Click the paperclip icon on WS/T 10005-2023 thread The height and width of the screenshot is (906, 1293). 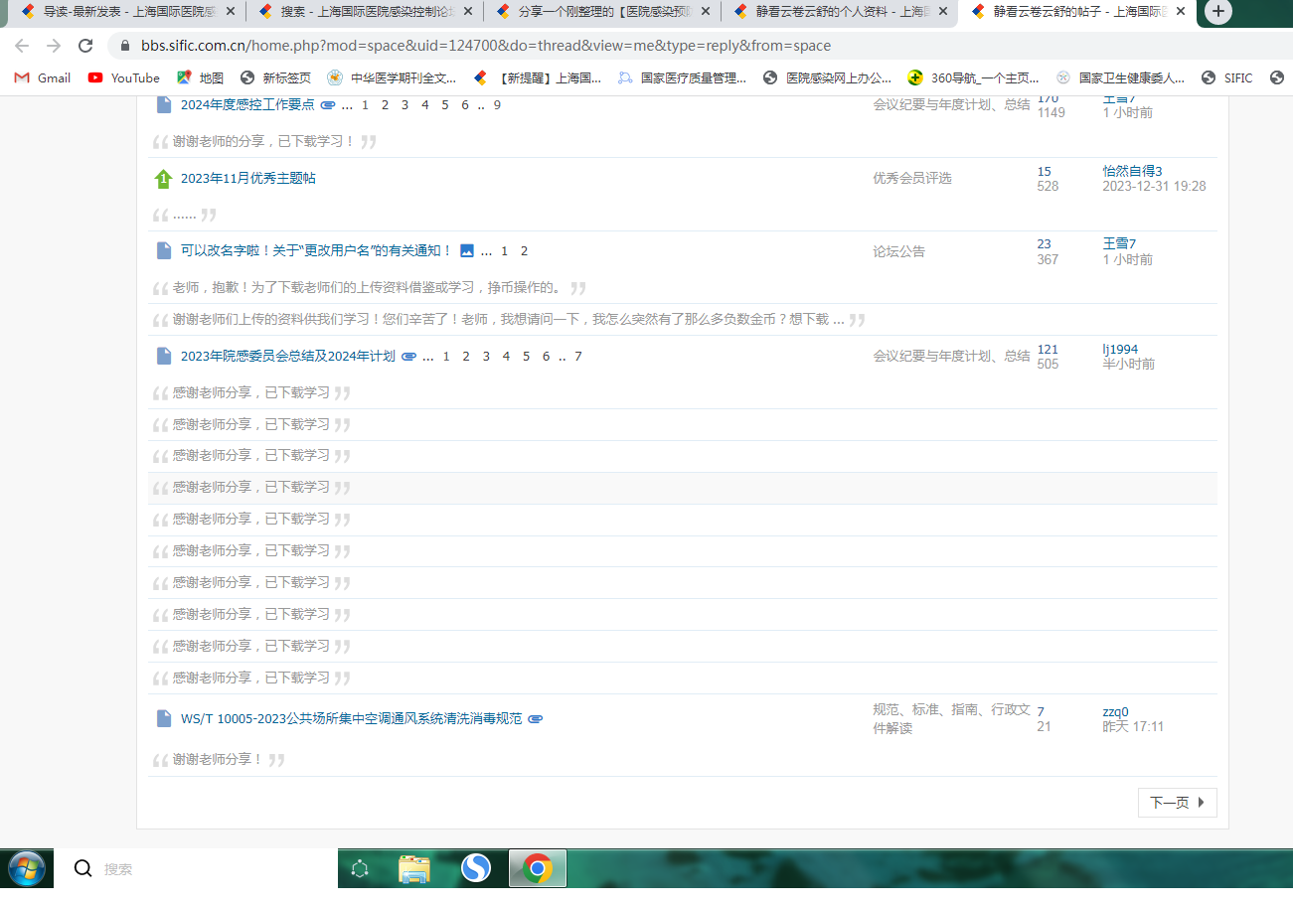tap(535, 718)
